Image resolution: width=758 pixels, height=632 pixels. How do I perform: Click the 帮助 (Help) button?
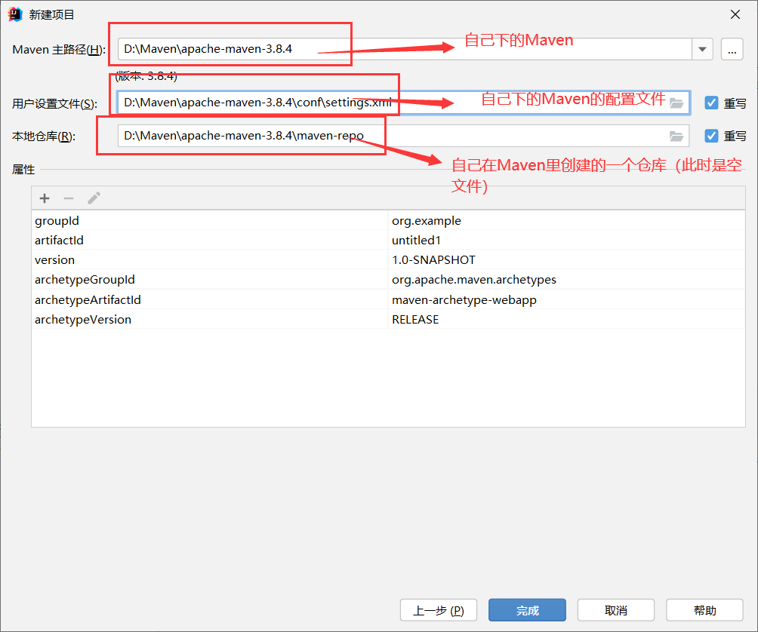coord(704,610)
